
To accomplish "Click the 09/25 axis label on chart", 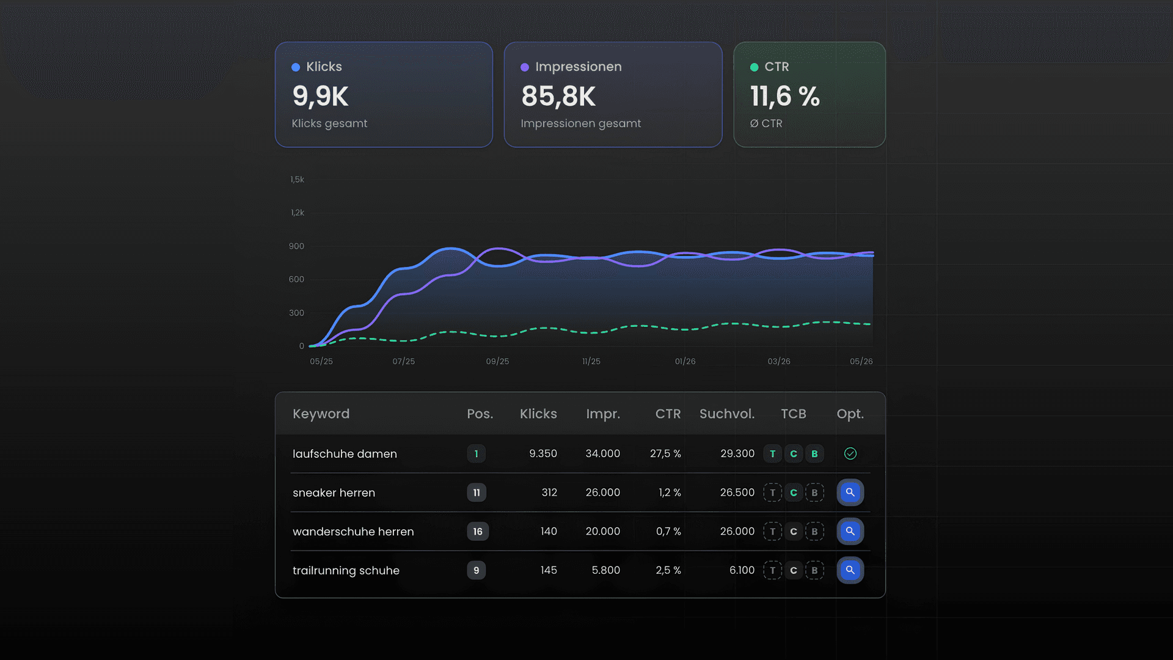I will (x=497, y=361).
